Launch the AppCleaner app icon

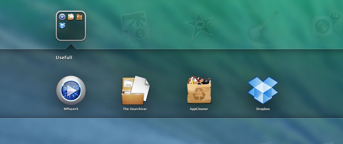pos(199,90)
